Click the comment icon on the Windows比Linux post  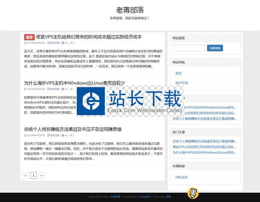(71, 89)
